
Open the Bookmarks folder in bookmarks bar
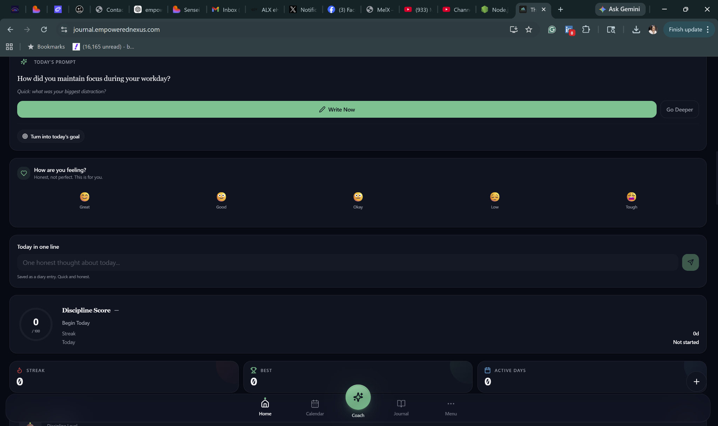(x=46, y=47)
